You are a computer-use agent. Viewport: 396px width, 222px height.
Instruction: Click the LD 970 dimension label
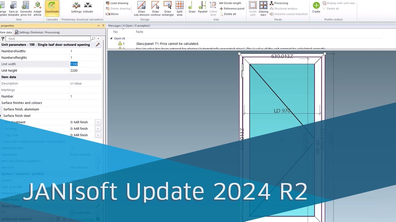(282, 111)
